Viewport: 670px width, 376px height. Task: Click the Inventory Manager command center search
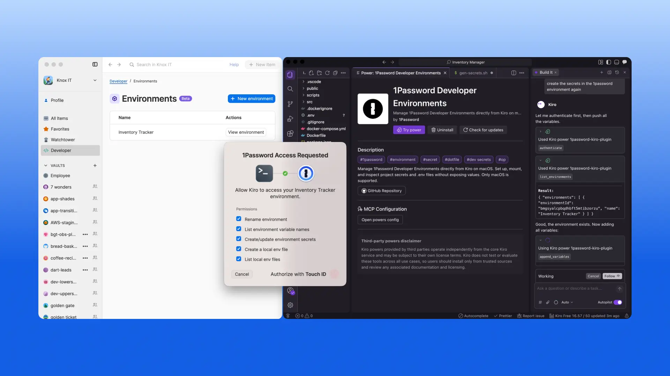[x=465, y=62]
